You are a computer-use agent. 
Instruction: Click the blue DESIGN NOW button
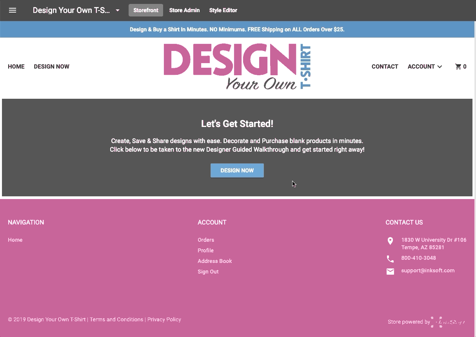[x=237, y=170]
